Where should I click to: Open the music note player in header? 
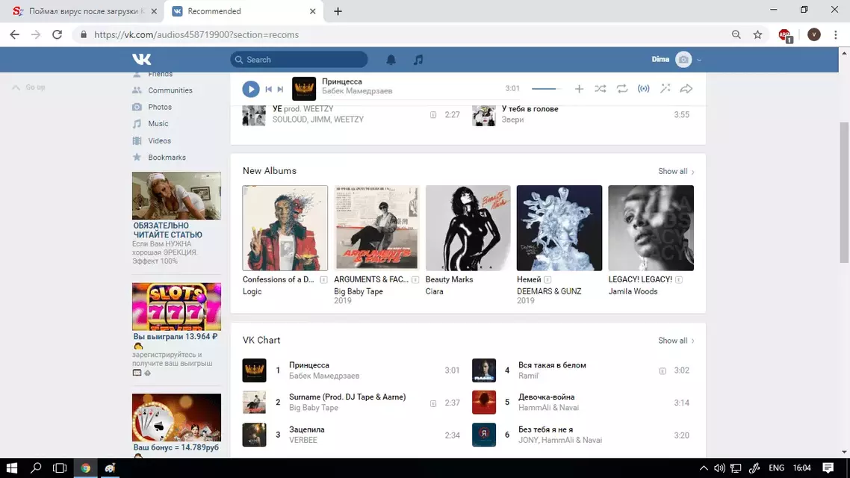[418, 60]
